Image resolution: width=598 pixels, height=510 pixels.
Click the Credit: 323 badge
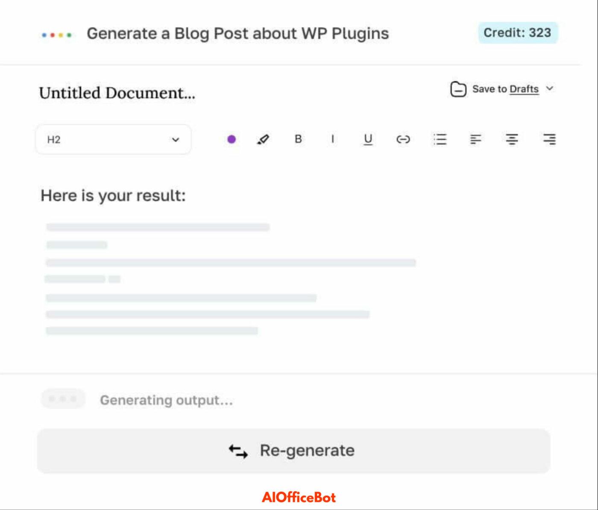[x=518, y=33]
